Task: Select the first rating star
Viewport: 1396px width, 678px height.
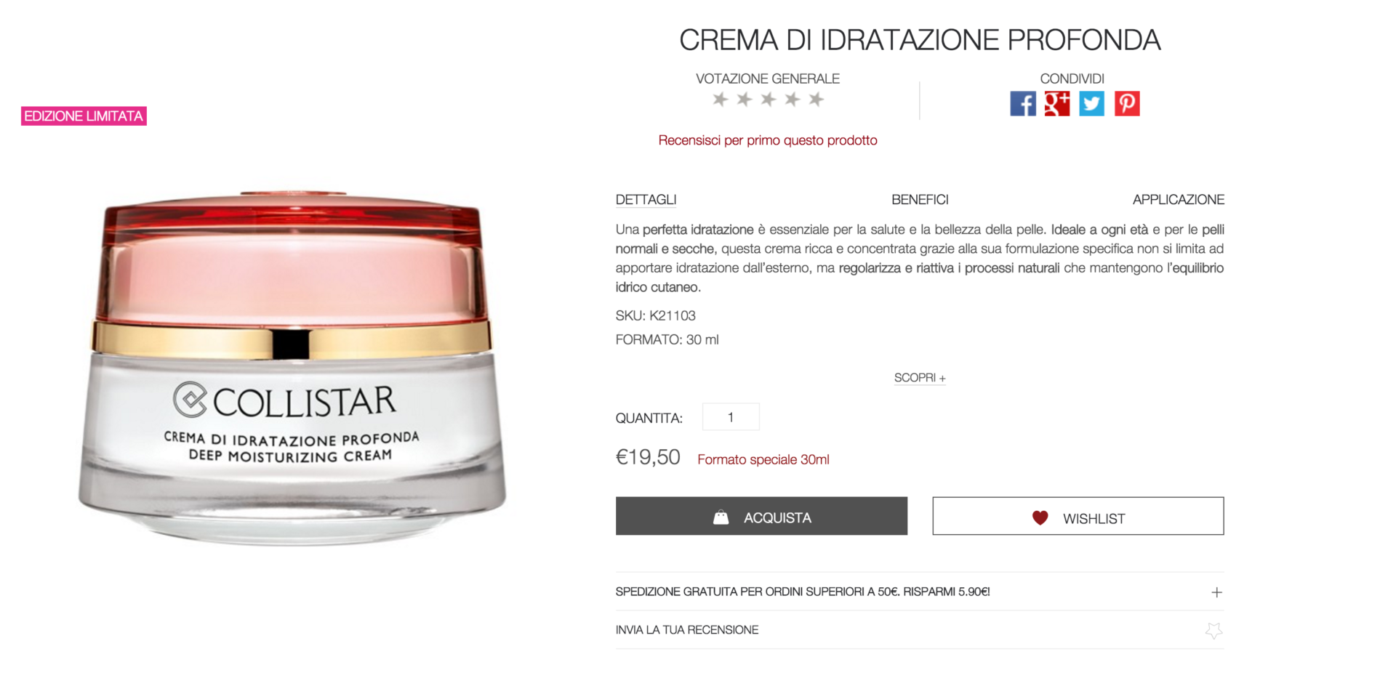Action: (720, 100)
